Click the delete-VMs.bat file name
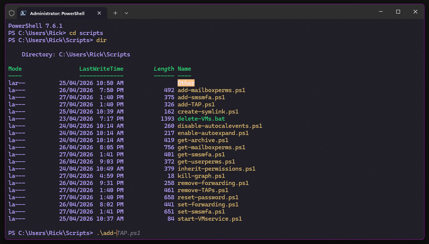Viewport: 429px width, 244px height. (201, 119)
